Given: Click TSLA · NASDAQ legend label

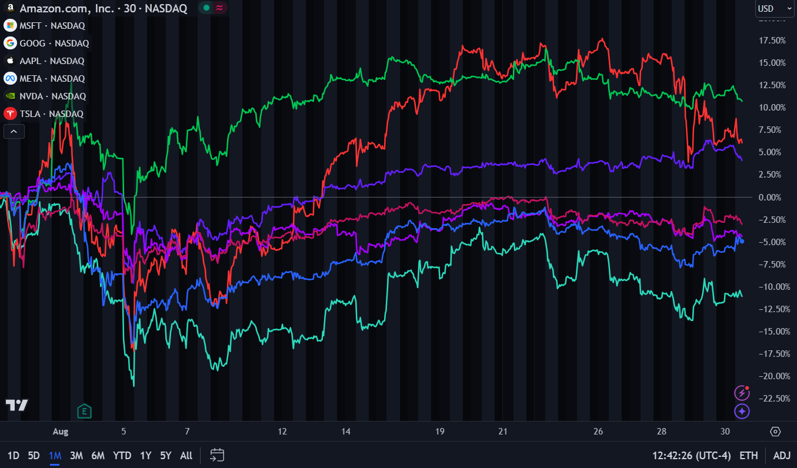Looking at the screenshot, I should [x=52, y=113].
